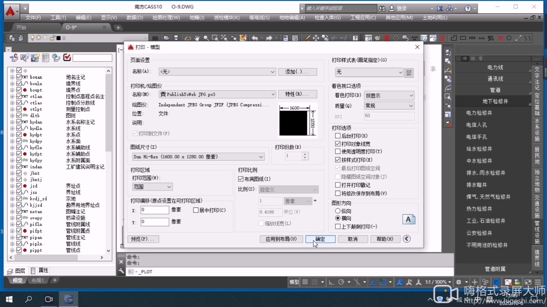Open 绘图处理(W) menu

click(166, 18)
